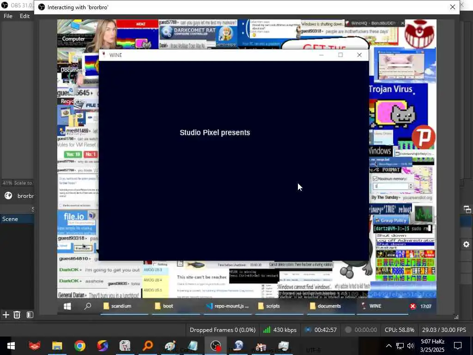The height and width of the screenshot is (355, 473).
Task: Close the WINE window
Action: click(x=359, y=55)
